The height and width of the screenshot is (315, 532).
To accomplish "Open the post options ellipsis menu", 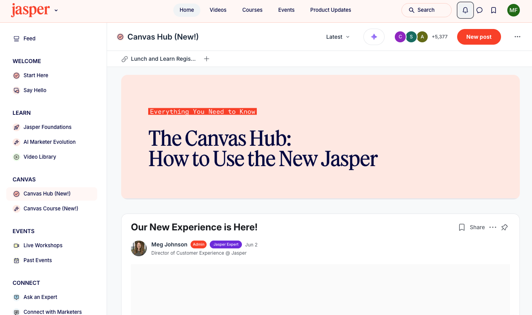I will pyautogui.click(x=493, y=227).
